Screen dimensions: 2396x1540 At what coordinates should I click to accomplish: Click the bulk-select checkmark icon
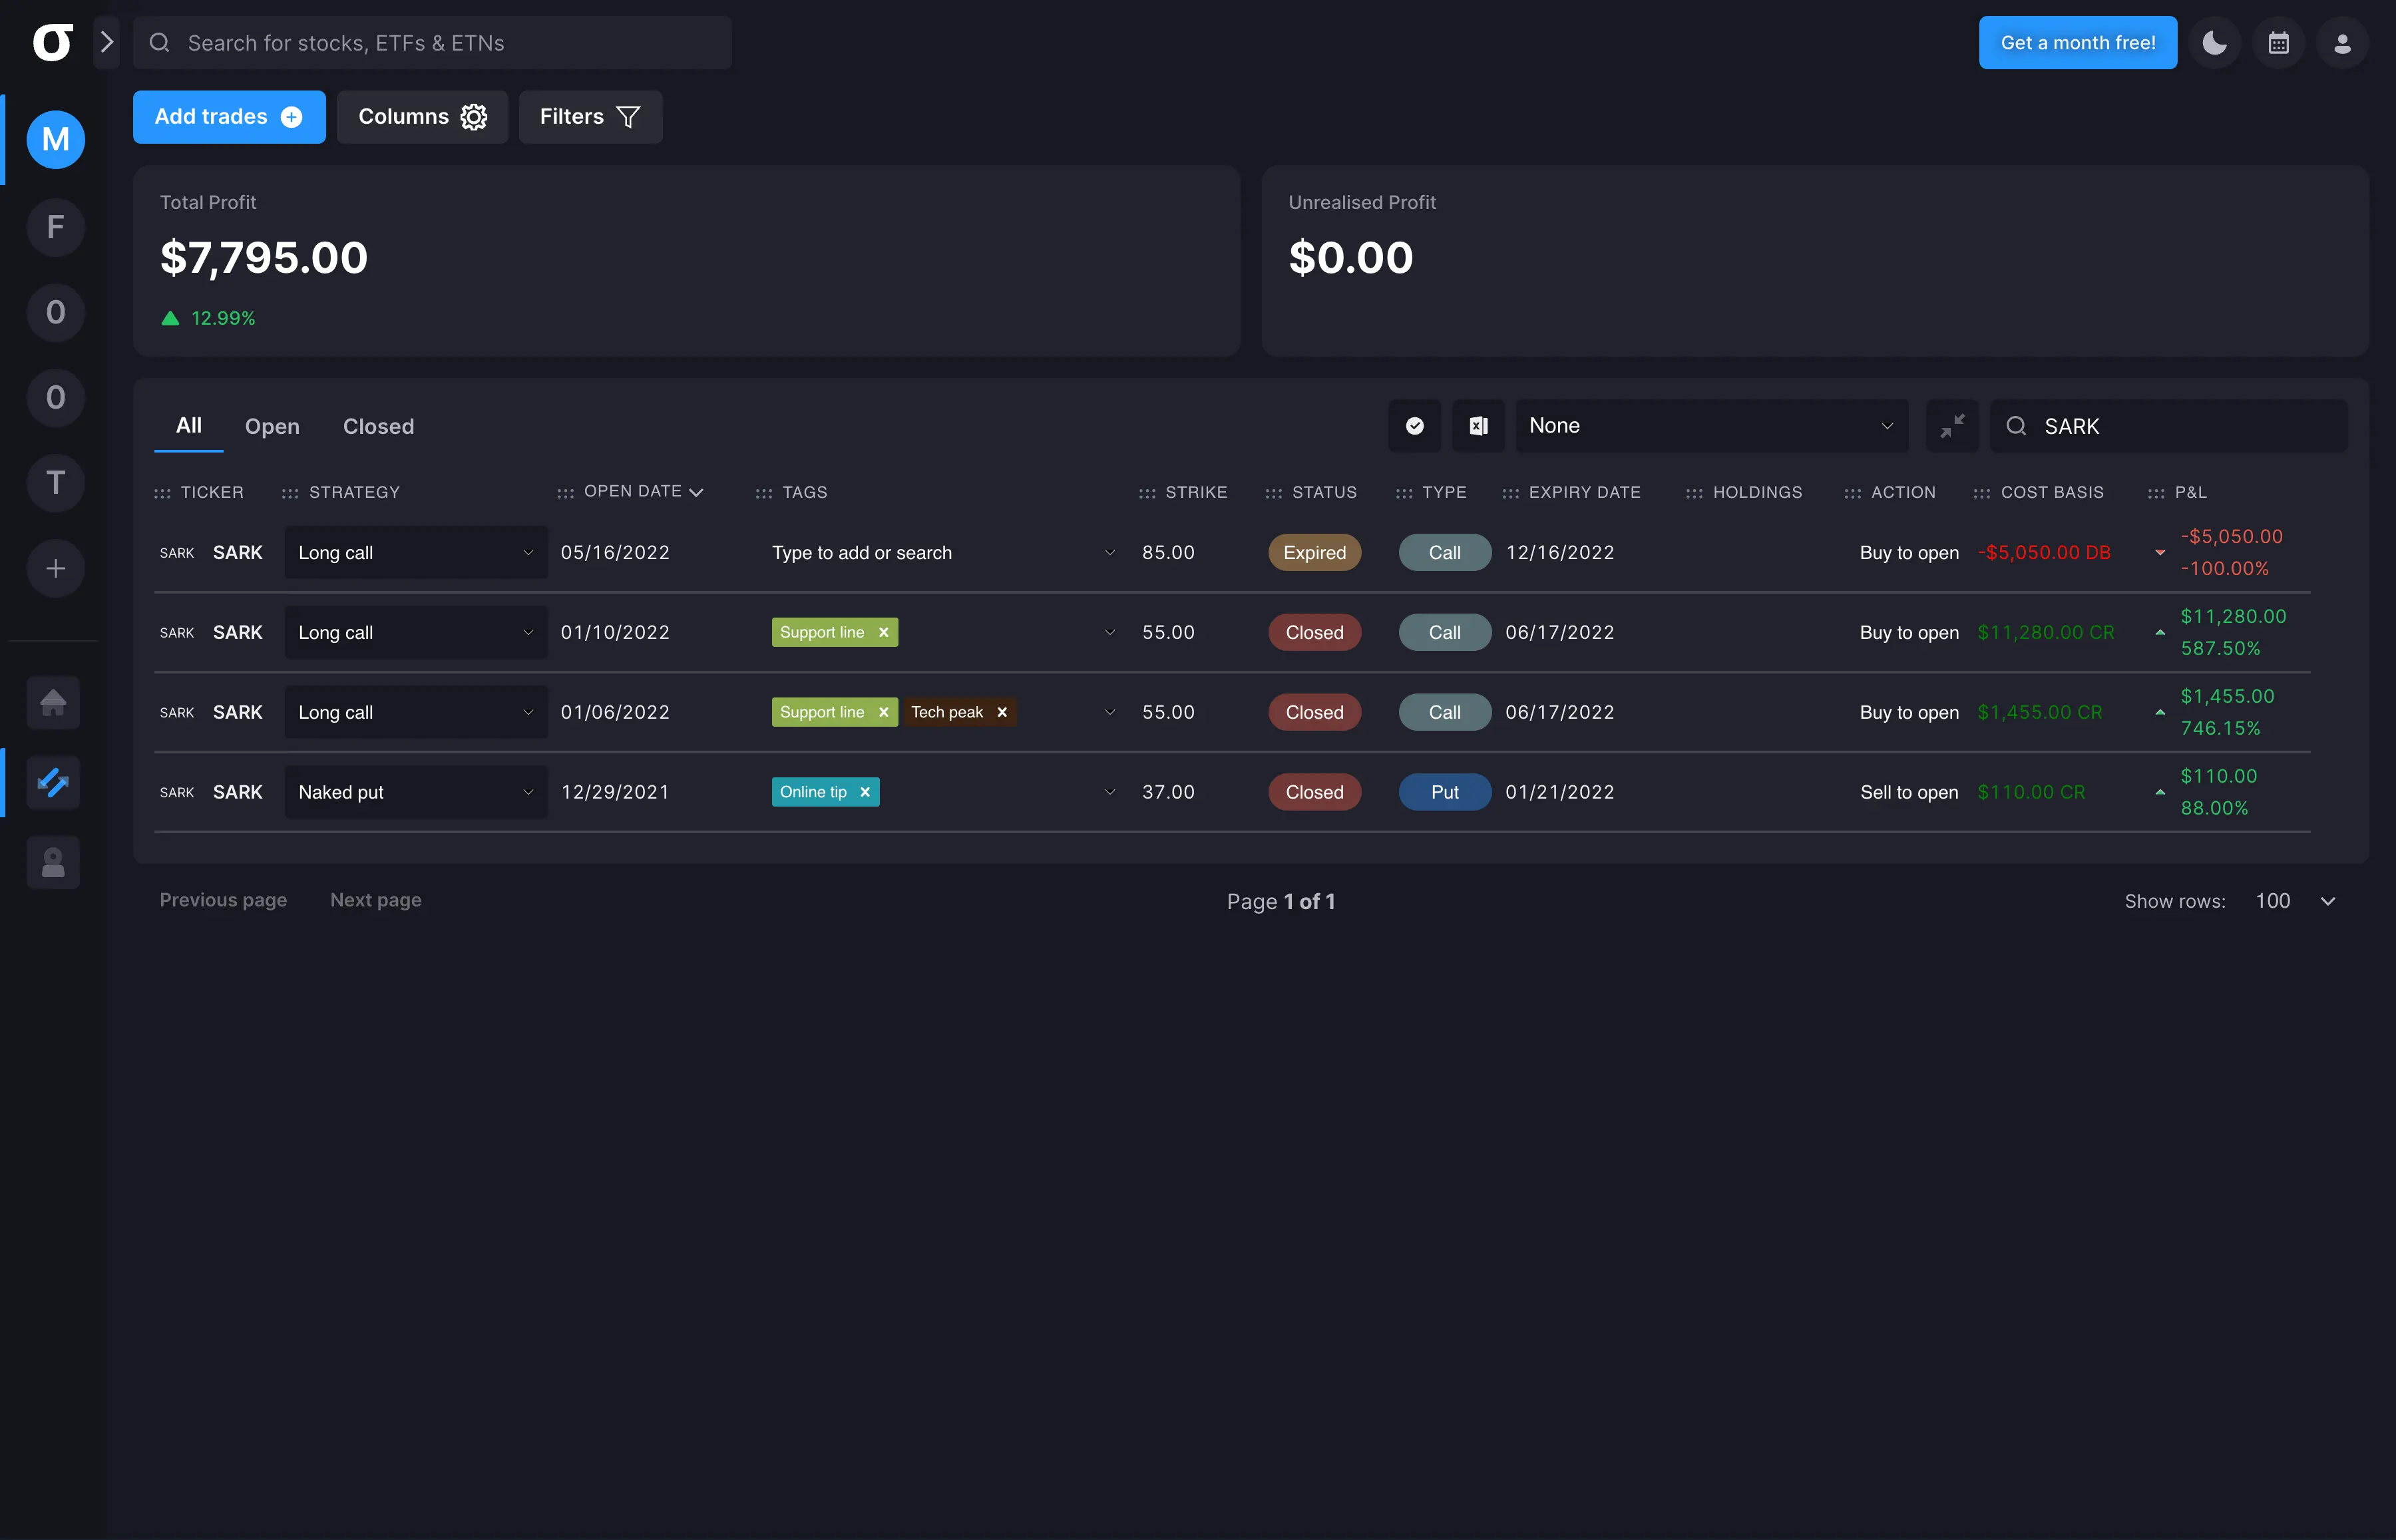pyautogui.click(x=1413, y=425)
